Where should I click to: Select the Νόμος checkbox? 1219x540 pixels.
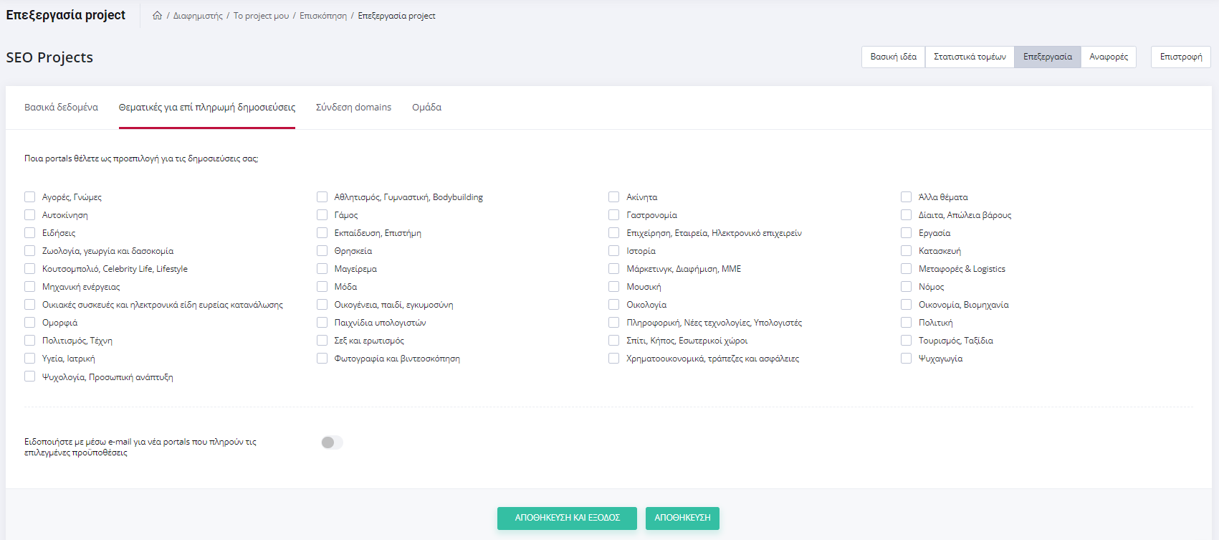click(907, 287)
